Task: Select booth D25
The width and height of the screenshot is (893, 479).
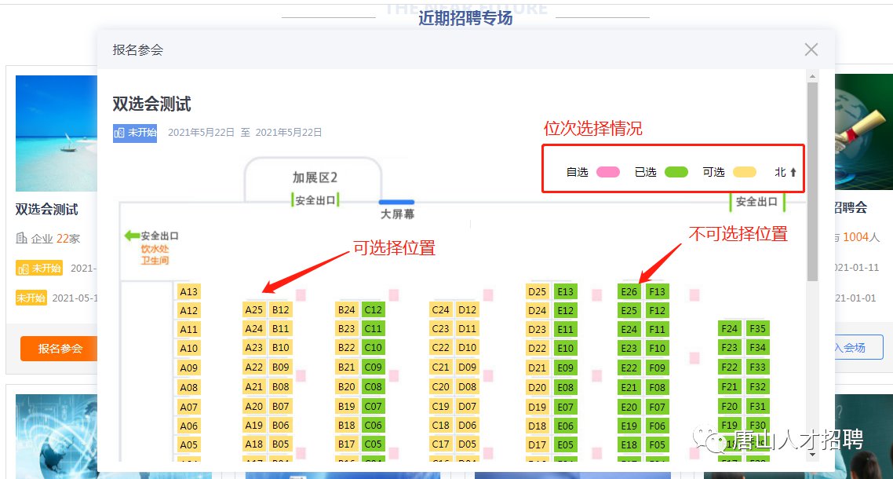Action: point(537,291)
